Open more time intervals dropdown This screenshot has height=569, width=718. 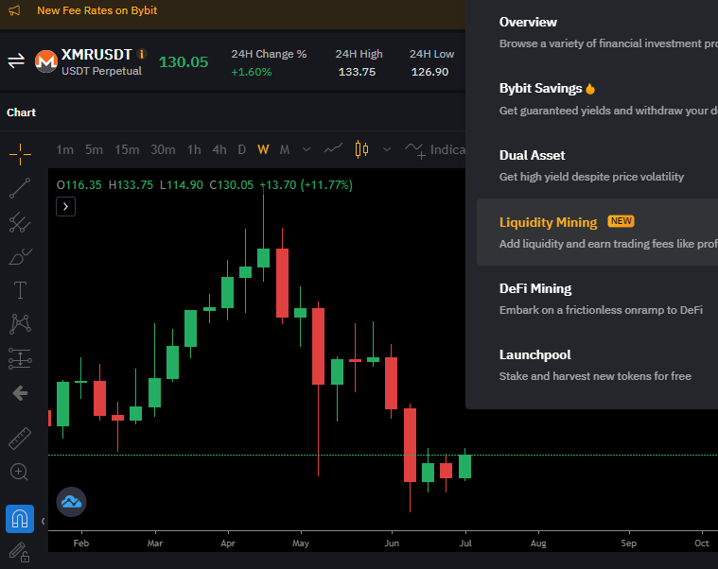point(306,149)
